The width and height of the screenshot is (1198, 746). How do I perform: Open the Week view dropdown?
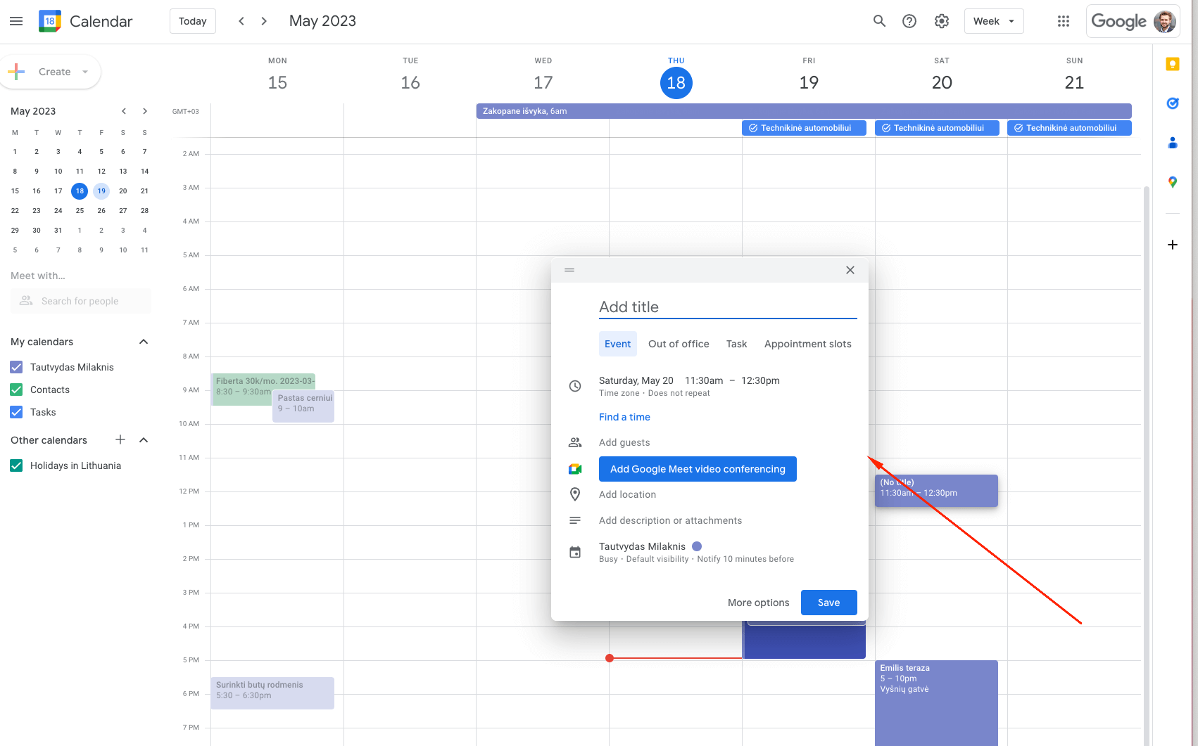tap(993, 21)
